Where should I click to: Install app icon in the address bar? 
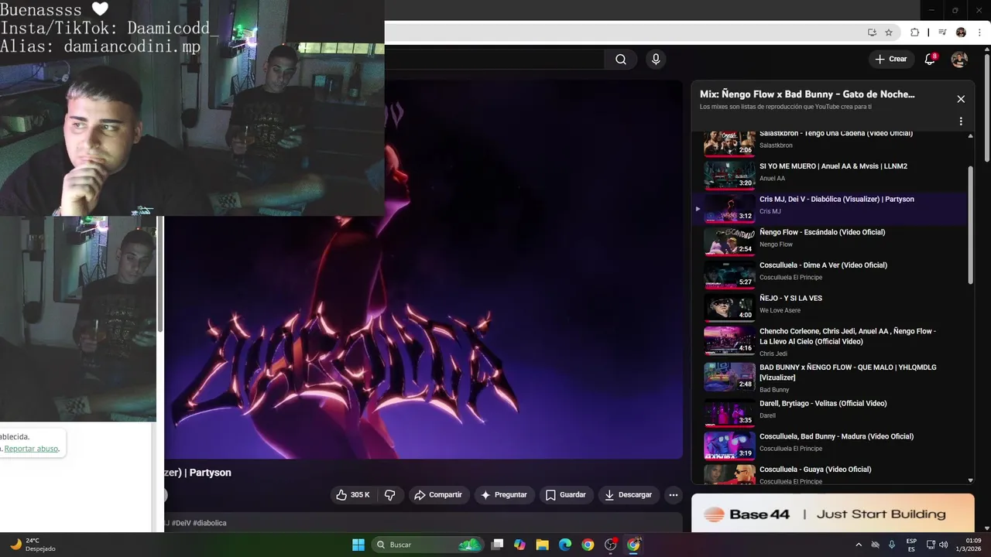[x=872, y=32]
